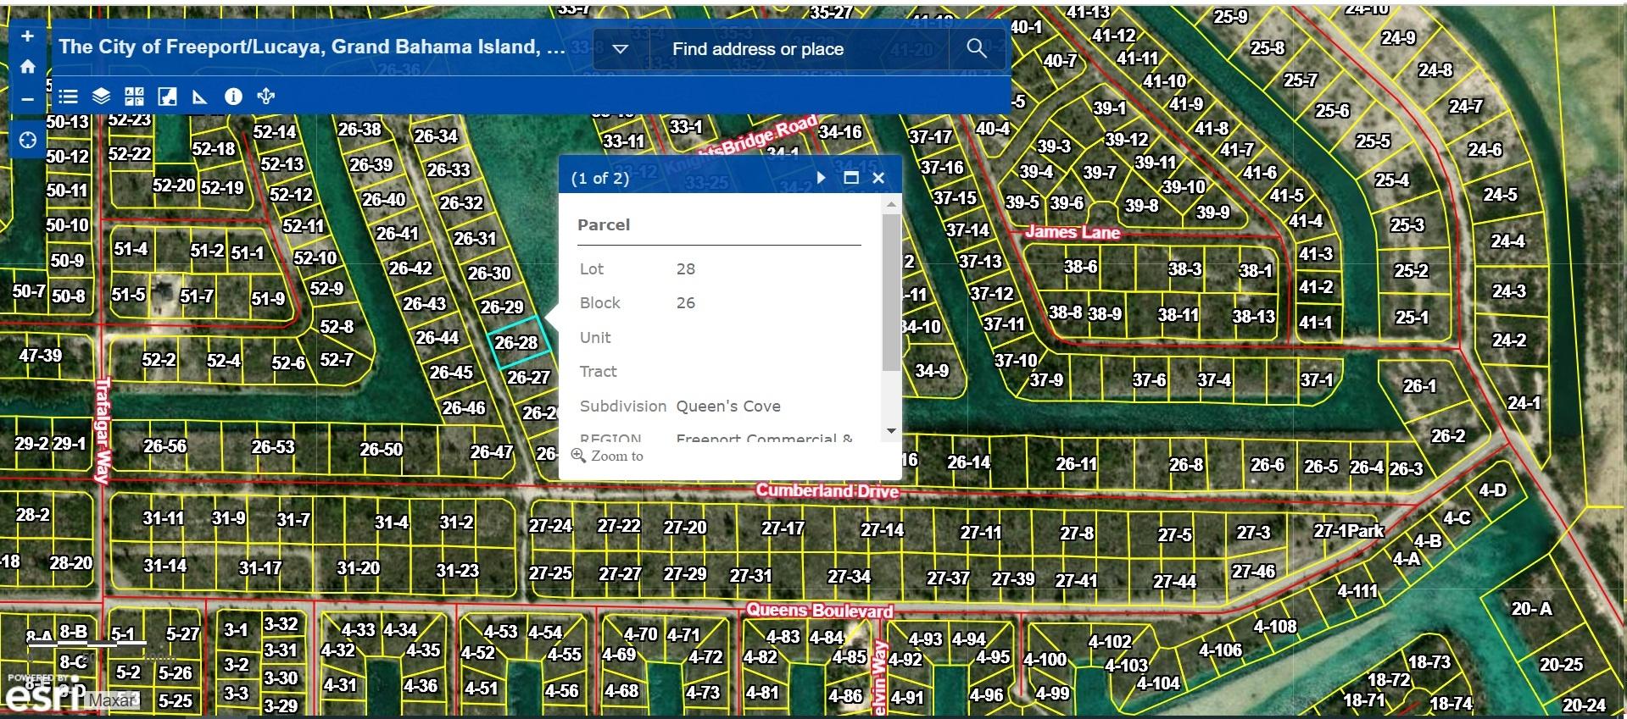Zoom out with the minus button
The image size is (1627, 719).
coord(27,99)
